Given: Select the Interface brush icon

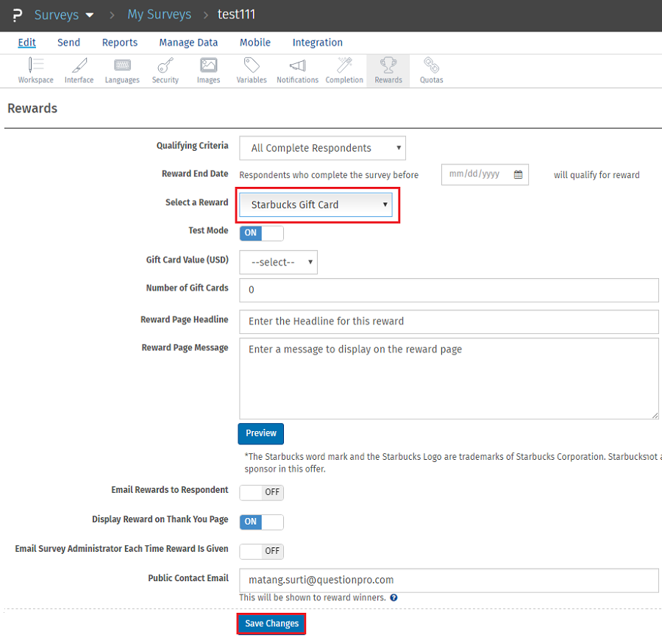Looking at the screenshot, I should point(79,66).
